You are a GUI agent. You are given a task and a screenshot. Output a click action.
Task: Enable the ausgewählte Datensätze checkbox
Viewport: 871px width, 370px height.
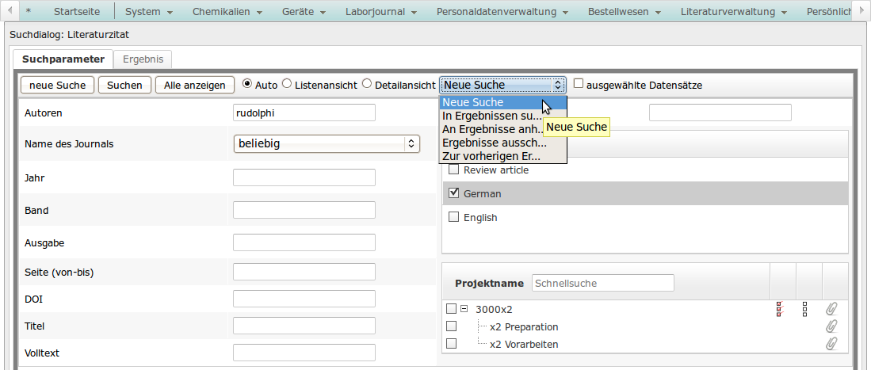(x=579, y=84)
